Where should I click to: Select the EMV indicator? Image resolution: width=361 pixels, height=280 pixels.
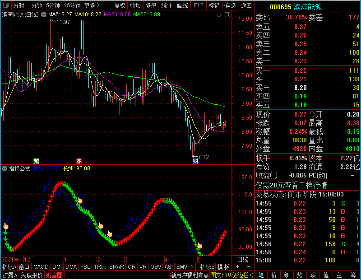coord(182,267)
